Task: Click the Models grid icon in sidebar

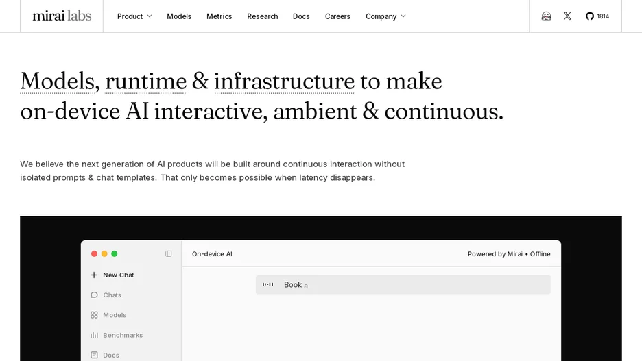Action: click(x=94, y=315)
